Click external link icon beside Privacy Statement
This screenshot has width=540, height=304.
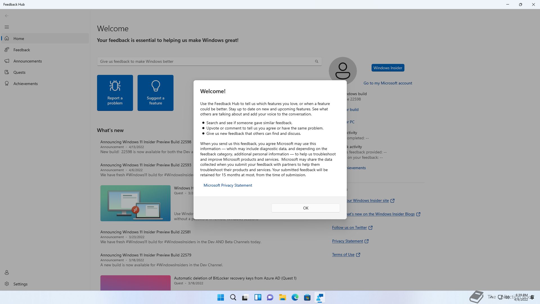[x=366, y=241]
